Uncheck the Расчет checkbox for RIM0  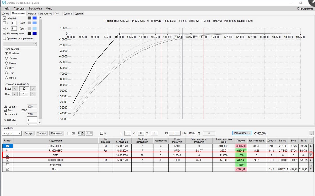[7, 155]
